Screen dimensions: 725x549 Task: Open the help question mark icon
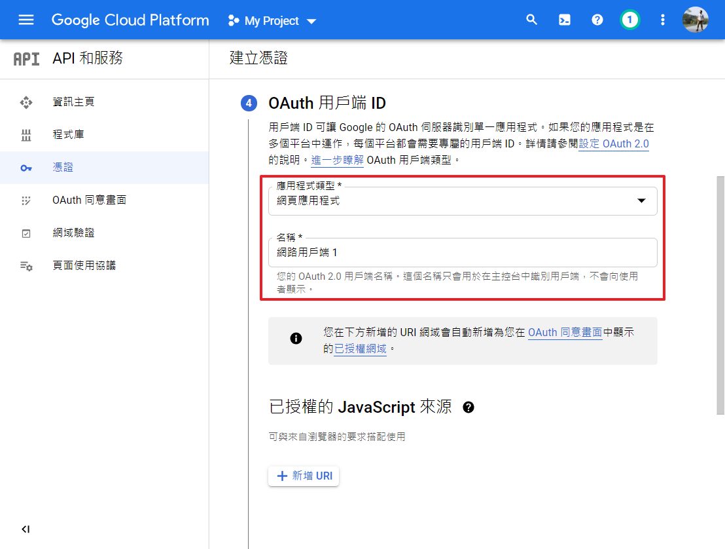click(x=597, y=20)
